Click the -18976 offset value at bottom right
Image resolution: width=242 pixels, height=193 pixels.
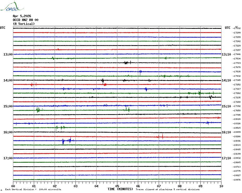[x=237, y=180]
